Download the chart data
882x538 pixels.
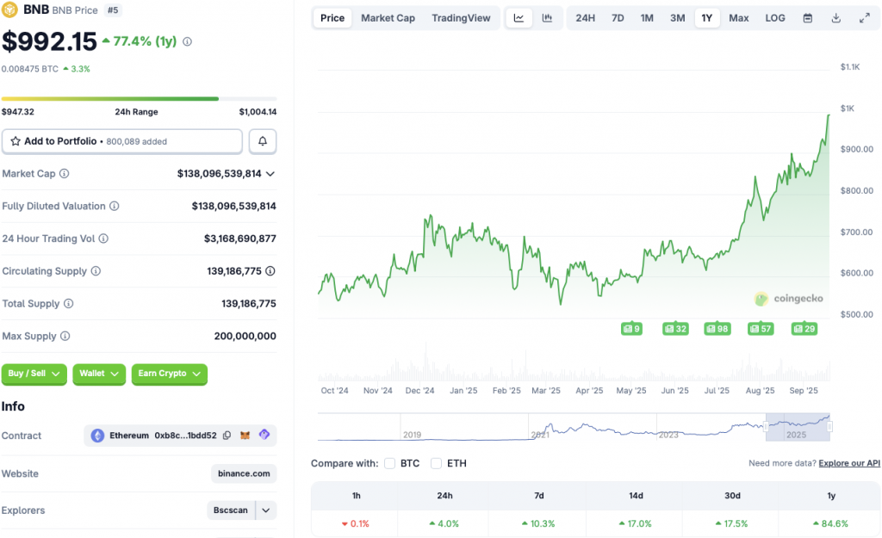point(835,18)
